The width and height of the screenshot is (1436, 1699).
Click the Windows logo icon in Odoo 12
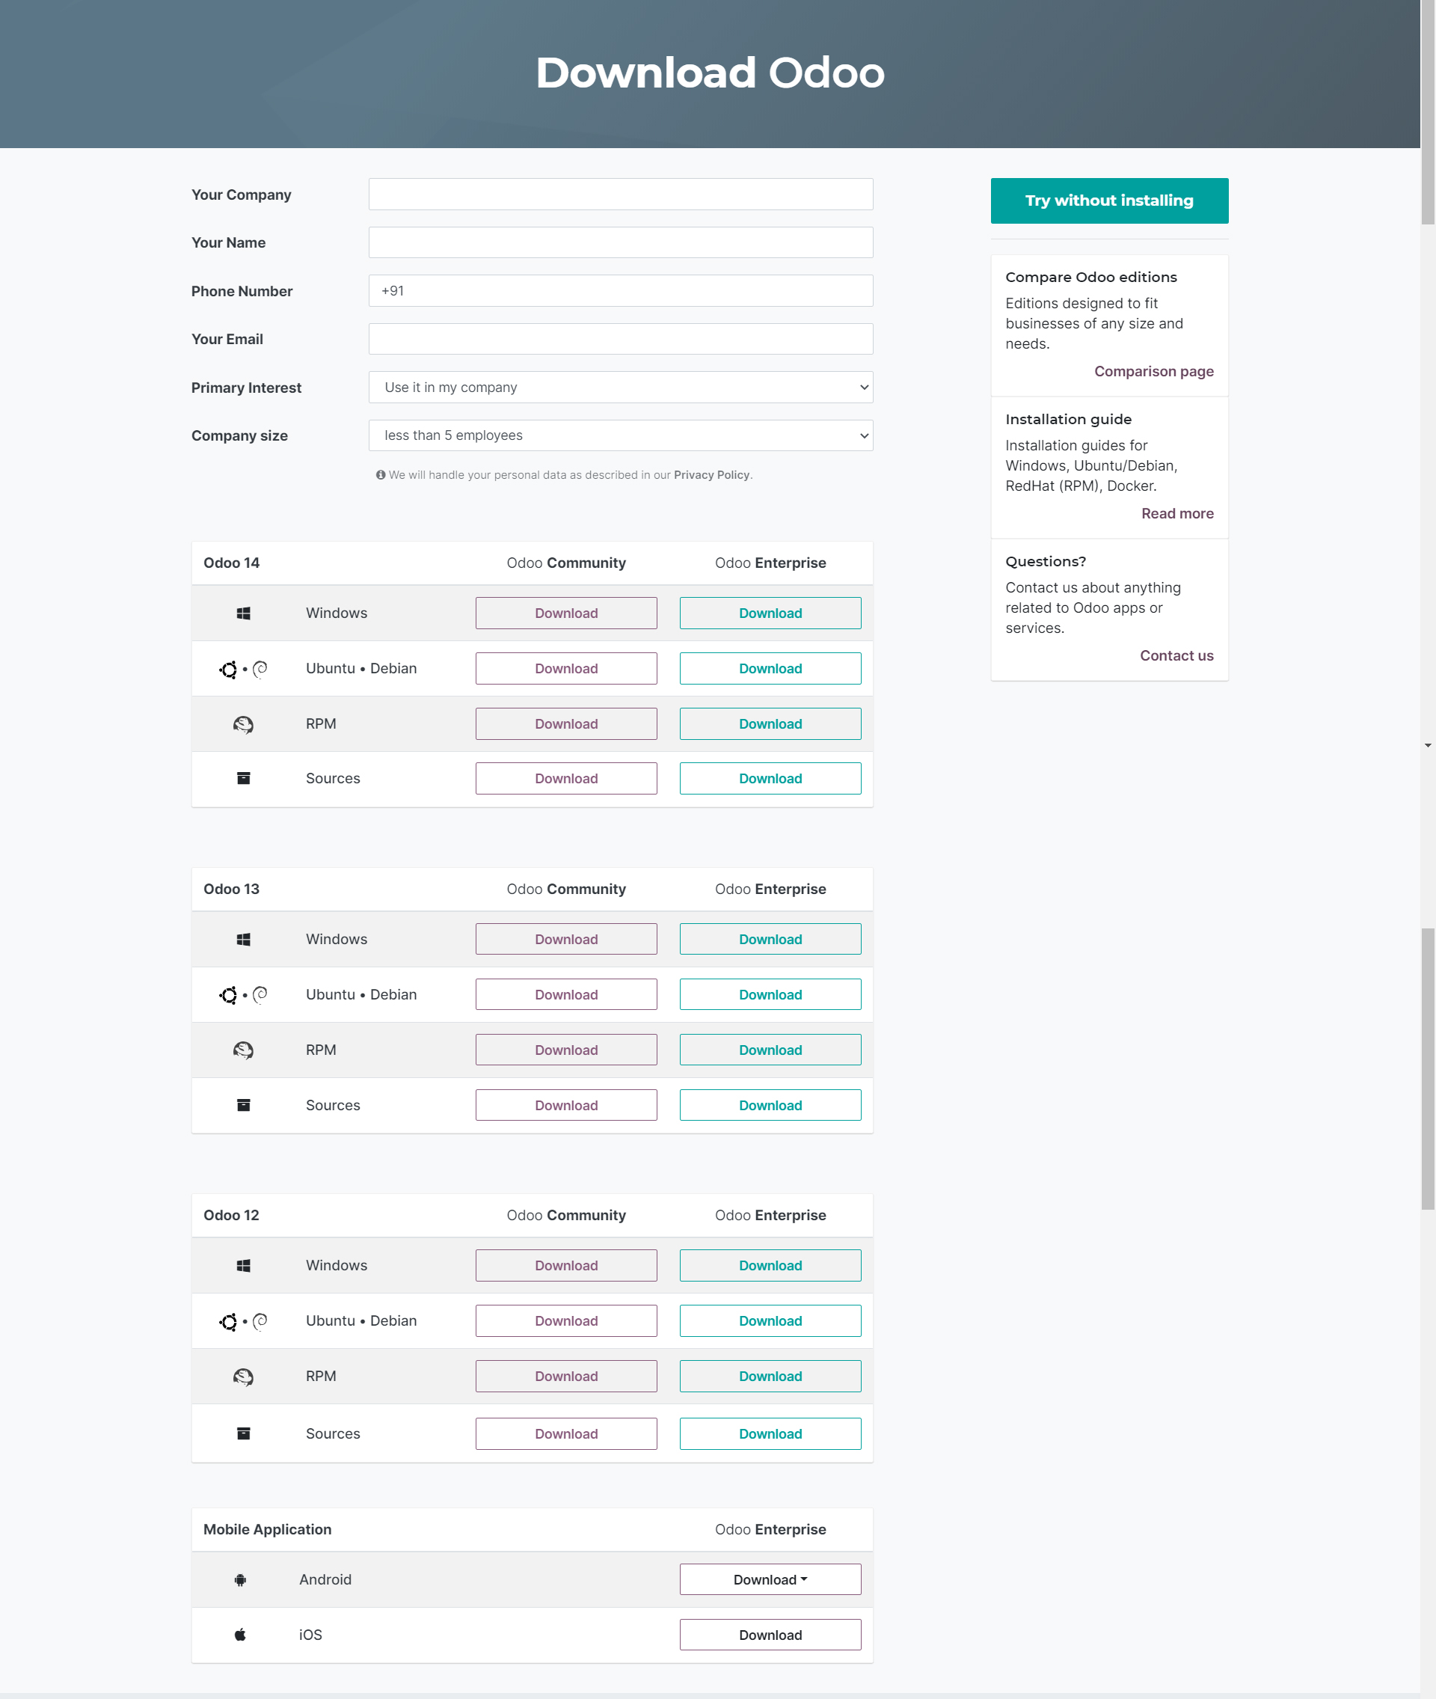pos(243,1266)
